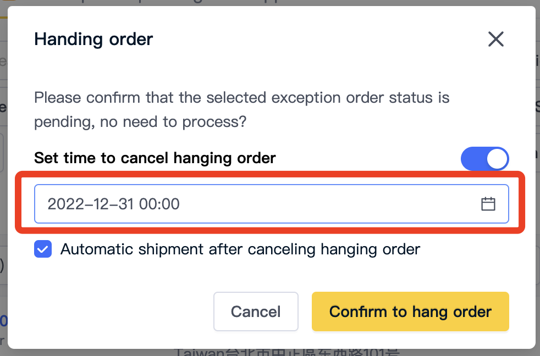Click the blue checkmark box
540x356 pixels.
(43, 249)
